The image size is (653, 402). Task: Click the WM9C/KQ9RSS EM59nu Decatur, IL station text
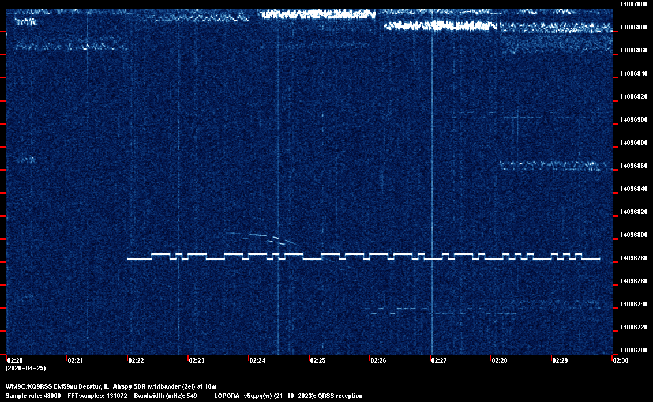point(57,386)
